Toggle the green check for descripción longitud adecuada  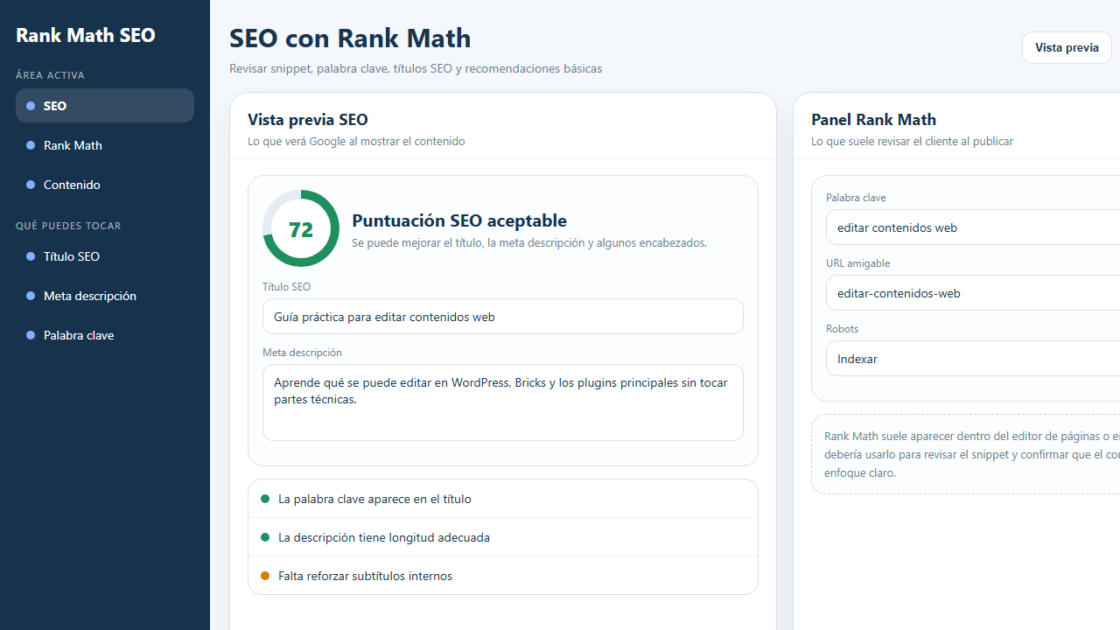pos(265,537)
